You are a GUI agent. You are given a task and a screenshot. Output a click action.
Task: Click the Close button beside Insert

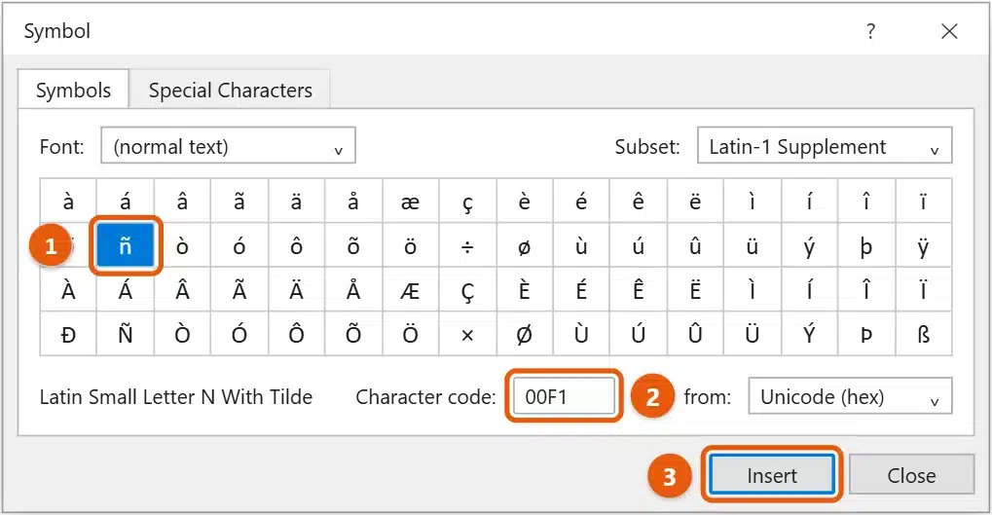[911, 474]
